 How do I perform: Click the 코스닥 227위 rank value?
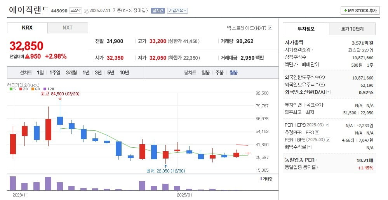click(361, 50)
